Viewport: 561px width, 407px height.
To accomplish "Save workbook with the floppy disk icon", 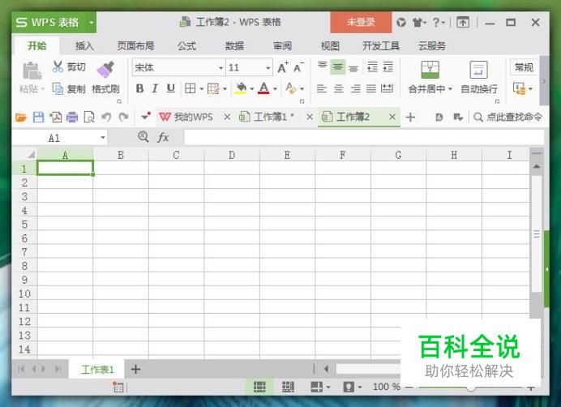I will click(x=38, y=117).
